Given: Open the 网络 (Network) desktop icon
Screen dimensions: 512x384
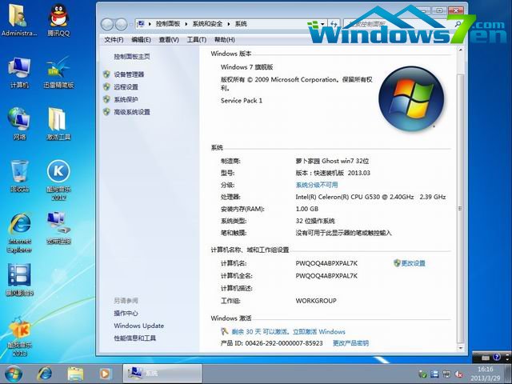Looking at the screenshot, I should pos(19,123).
